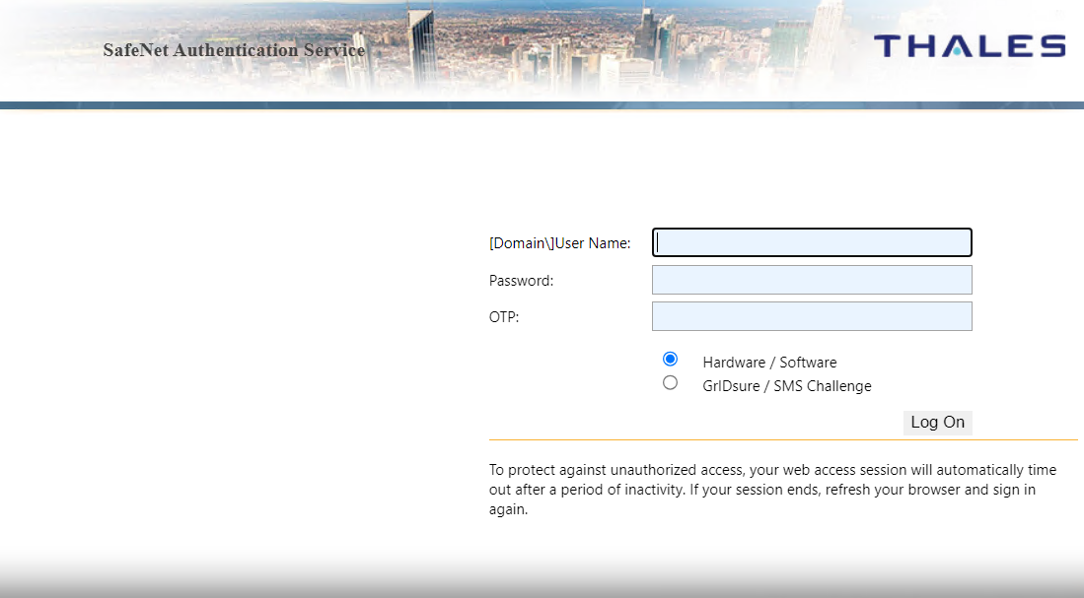1084x598 pixels.
Task: Click the blue stripe beneath the header banner
Action: [542, 104]
